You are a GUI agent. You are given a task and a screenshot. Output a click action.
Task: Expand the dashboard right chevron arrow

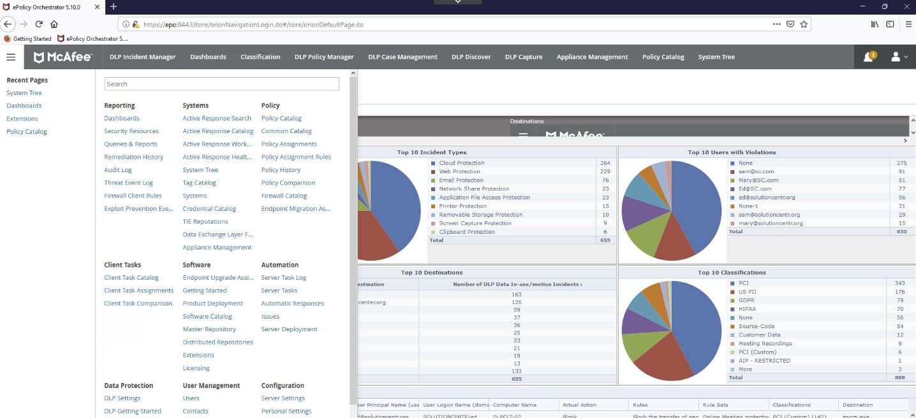pos(905,140)
